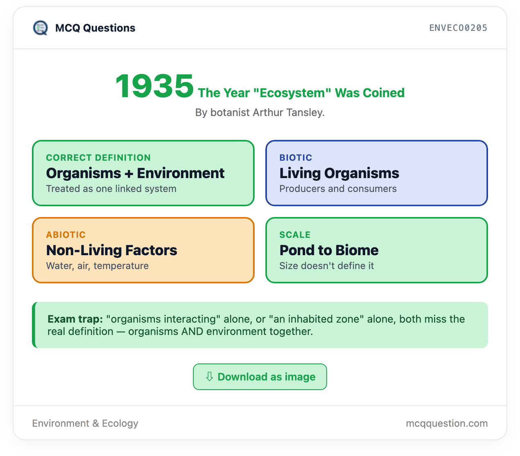Open the Correct Definition card
Image resolution: width=520 pixels, height=456 pixels.
tap(143, 173)
